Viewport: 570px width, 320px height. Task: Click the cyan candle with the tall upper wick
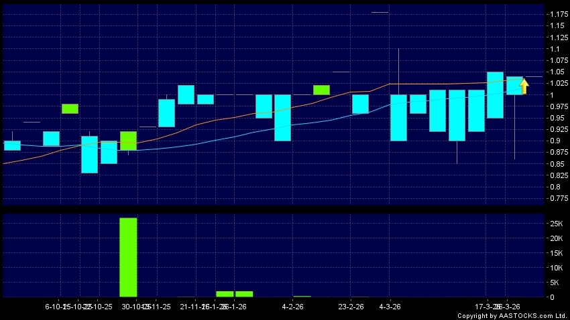(x=398, y=117)
